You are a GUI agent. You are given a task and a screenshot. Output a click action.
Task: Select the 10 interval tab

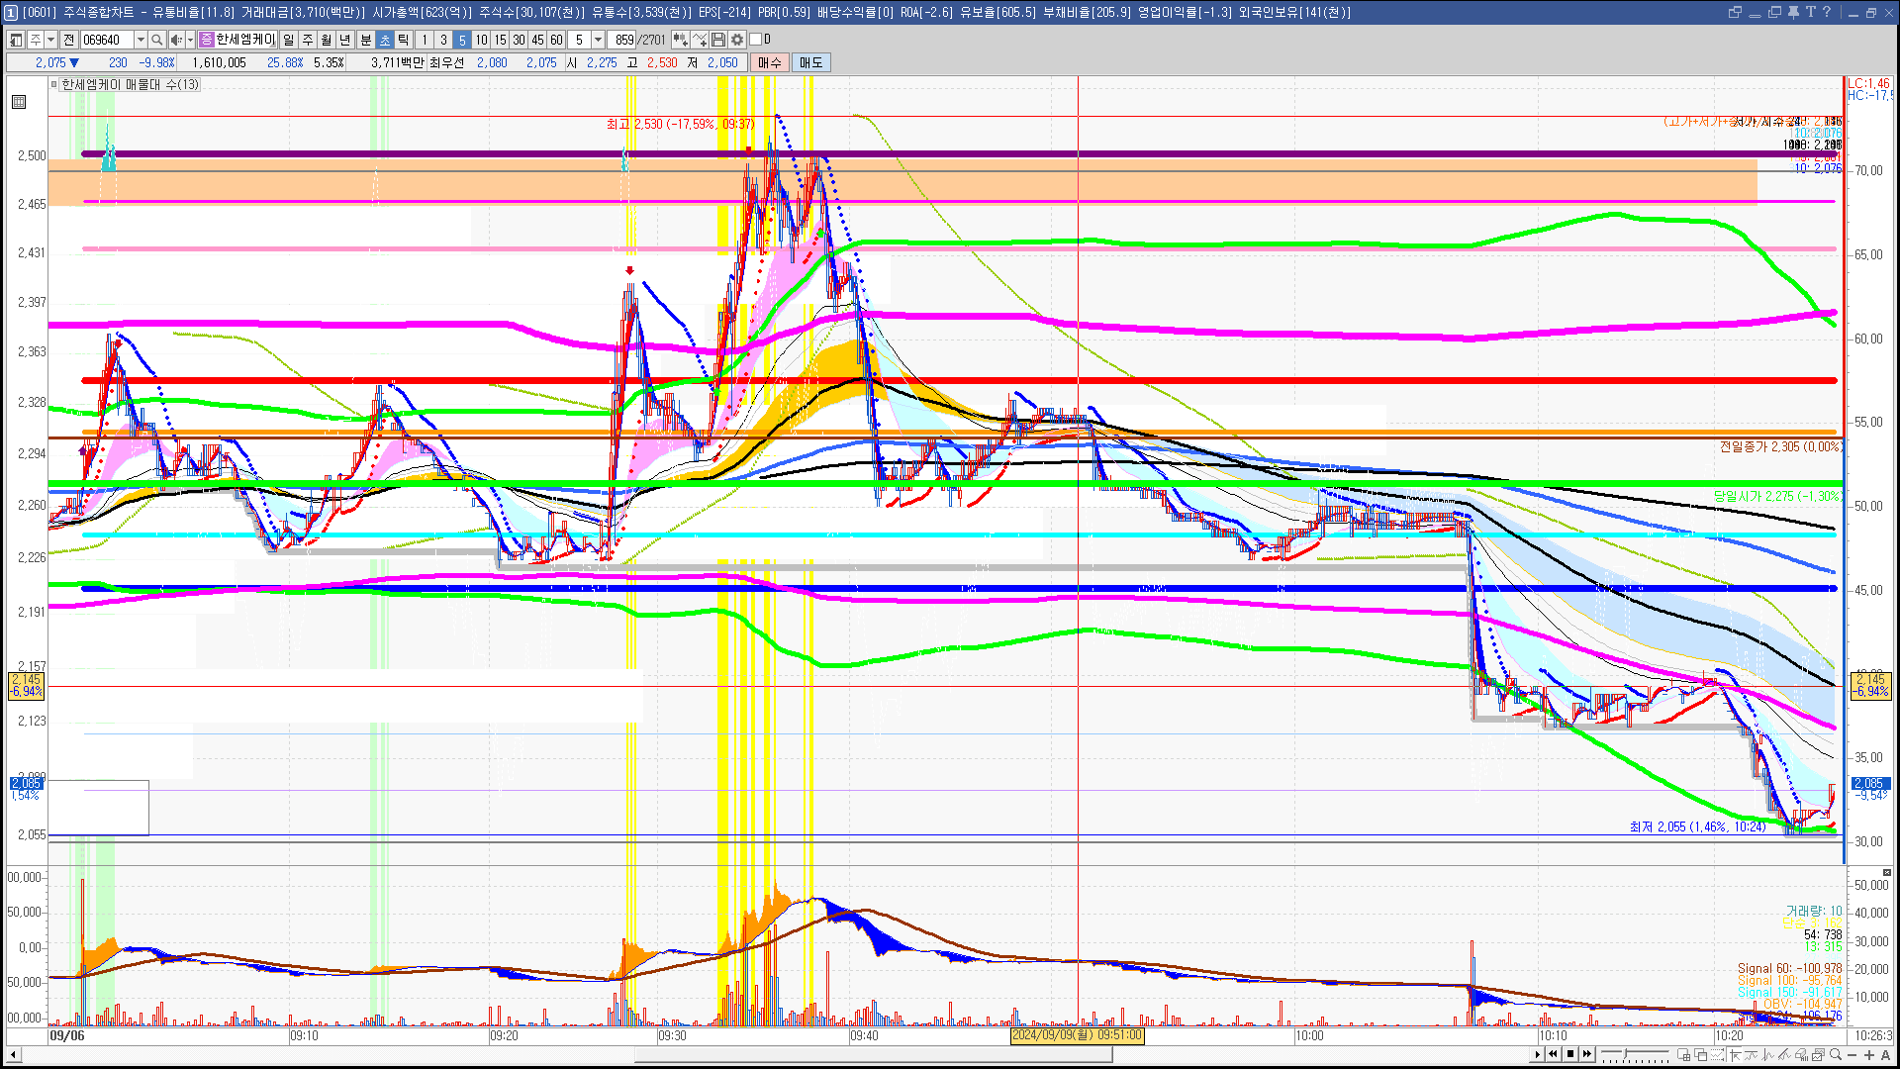pyautogui.click(x=481, y=40)
